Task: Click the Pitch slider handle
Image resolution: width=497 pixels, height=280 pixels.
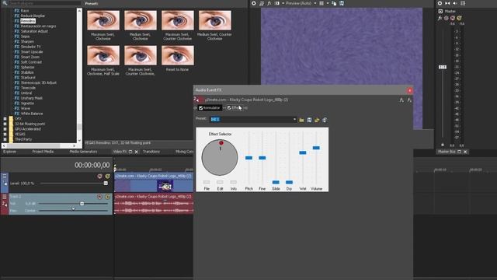Action: click(x=248, y=158)
